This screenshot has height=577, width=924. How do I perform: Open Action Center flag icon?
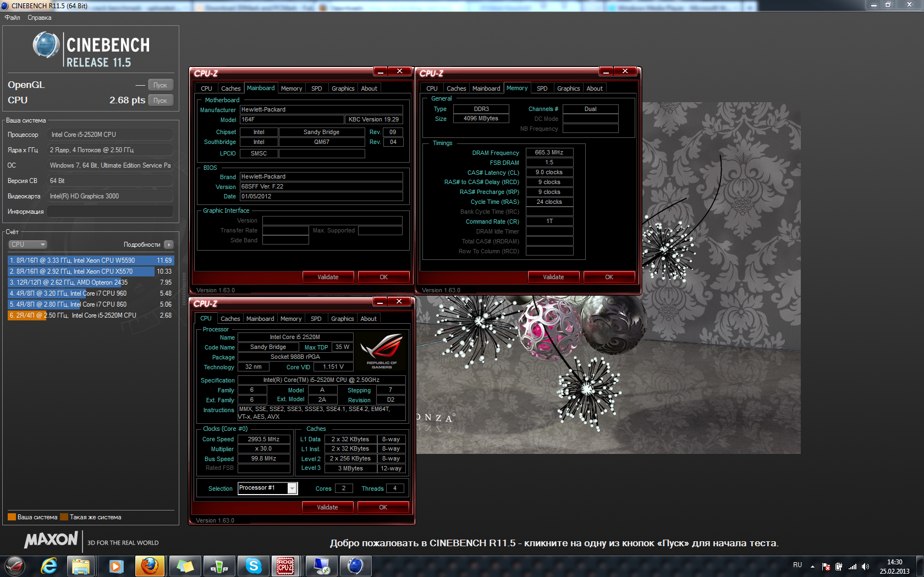tap(826, 566)
